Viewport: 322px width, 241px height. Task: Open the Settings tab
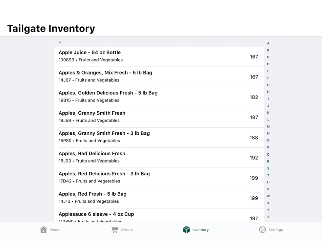click(x=271, y=229)
